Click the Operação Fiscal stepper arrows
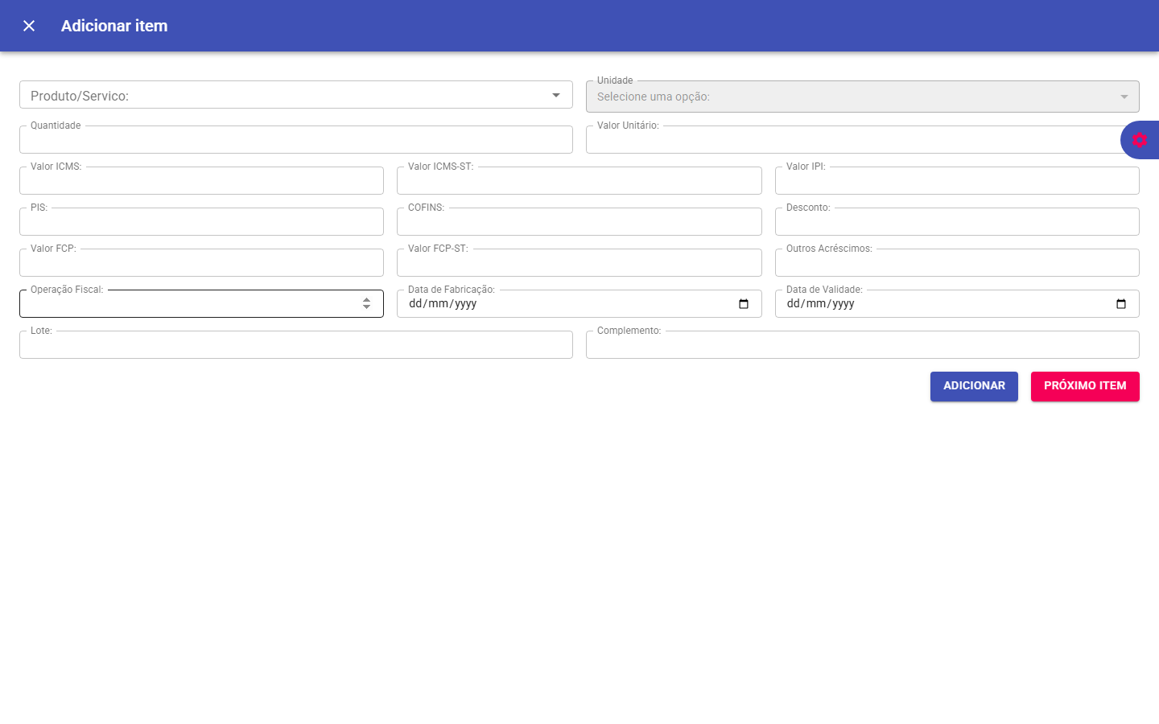This screenshot has width=1159, height=724. 368,303
